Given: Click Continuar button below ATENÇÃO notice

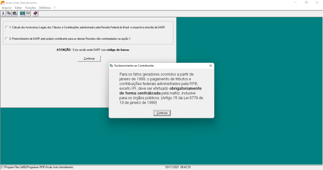Looking at the screenshot, I should click(89, 58).
